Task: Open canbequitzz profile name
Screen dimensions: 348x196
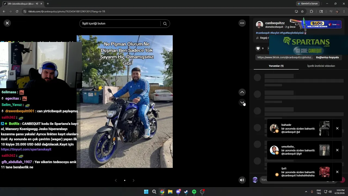Action: [x=275, y=23]
